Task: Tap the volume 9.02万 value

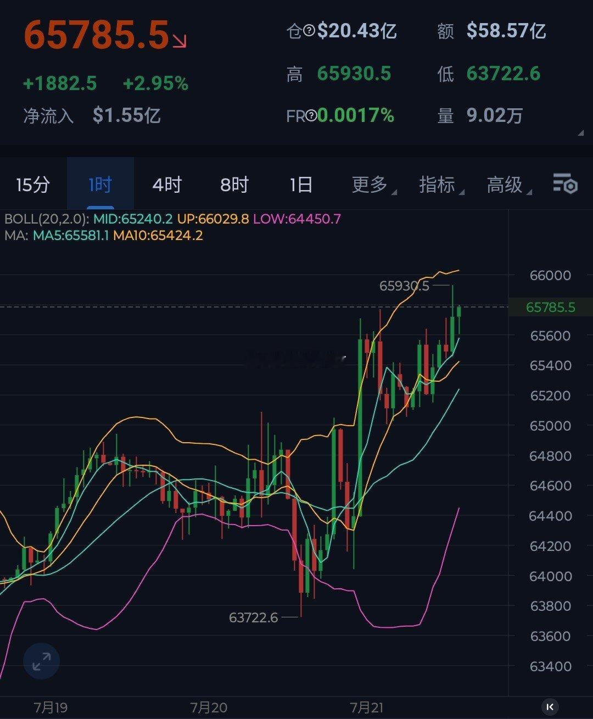Action: pos(495,115)
